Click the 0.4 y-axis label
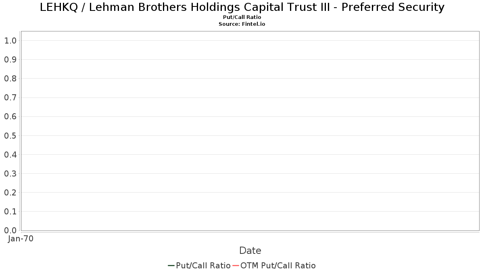This screenshot has height=272, width=484. click(x=10, y=155)
